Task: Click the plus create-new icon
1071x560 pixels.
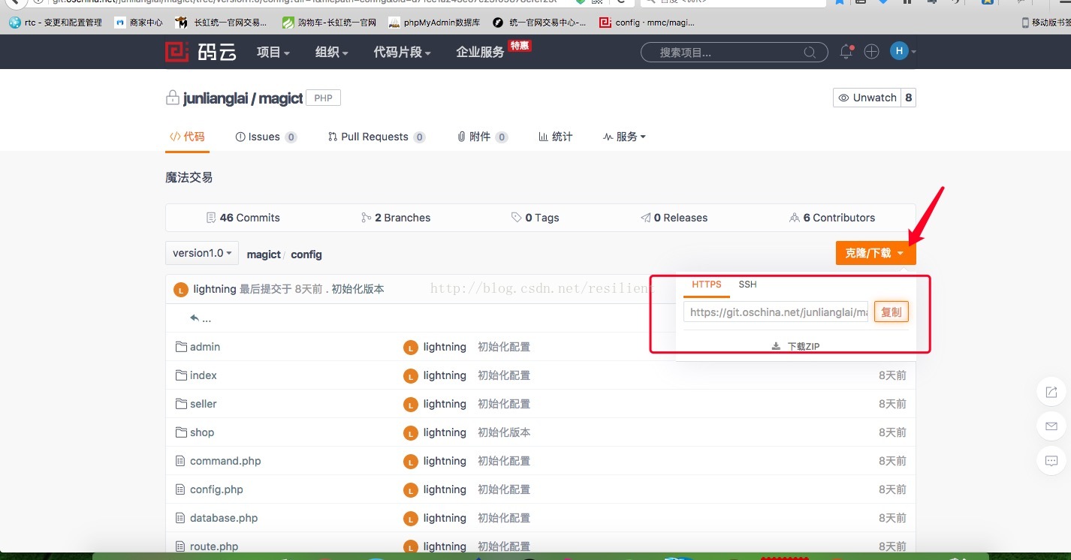Action: (871, 52)
